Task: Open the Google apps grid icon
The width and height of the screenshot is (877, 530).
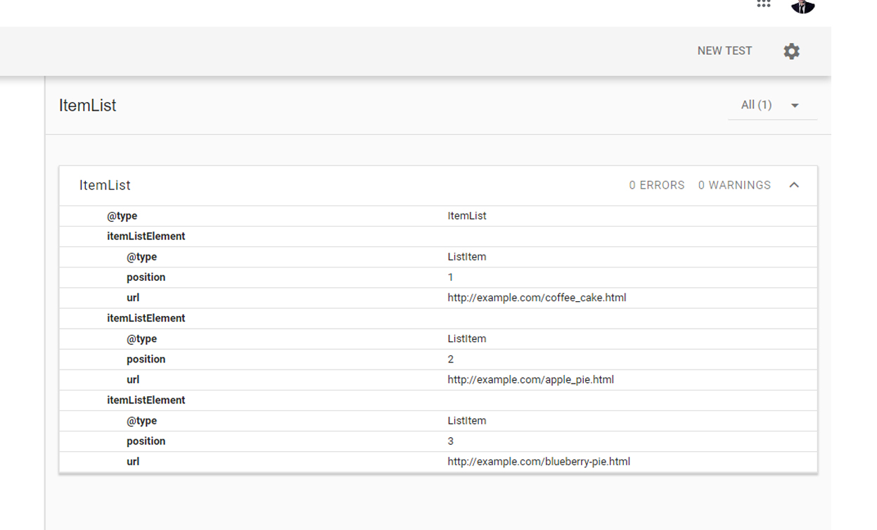Action: (764, 4)
